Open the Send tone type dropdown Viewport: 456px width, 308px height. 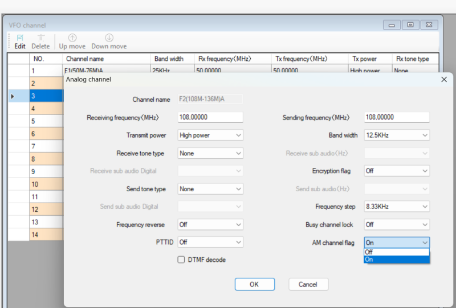coord(210,189)
